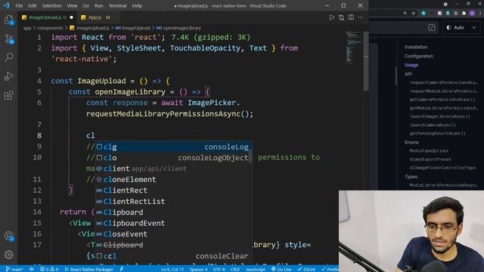Viewport: 484px width, 272px height.
Task: Open the purple profile avatar in browser
Action: pyautogui.click(x=472, y=14)
